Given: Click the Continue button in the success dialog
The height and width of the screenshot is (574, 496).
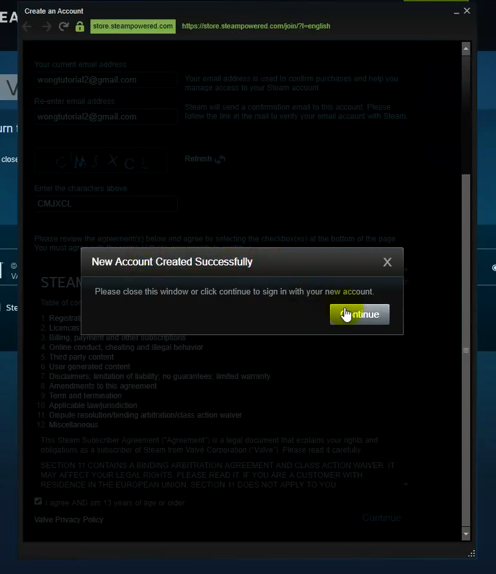Looking at the screenshot, I should [x=360, y=314].
